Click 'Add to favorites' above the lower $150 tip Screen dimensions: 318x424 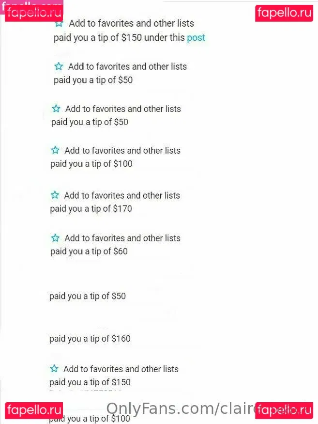coord(121,369)
